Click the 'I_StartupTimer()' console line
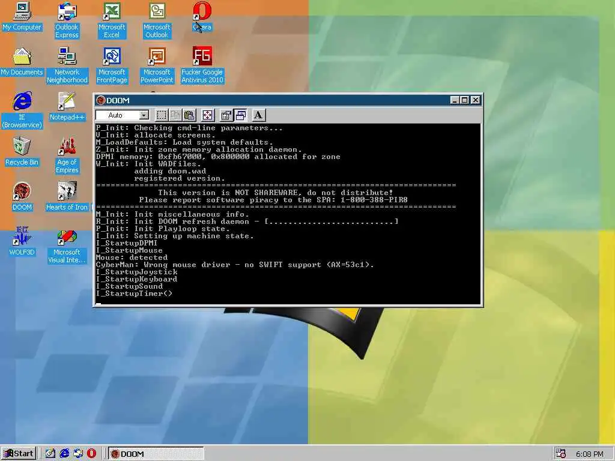Viewport: 615px width, 461px height. pyautogui.click(x=134, y=294)
